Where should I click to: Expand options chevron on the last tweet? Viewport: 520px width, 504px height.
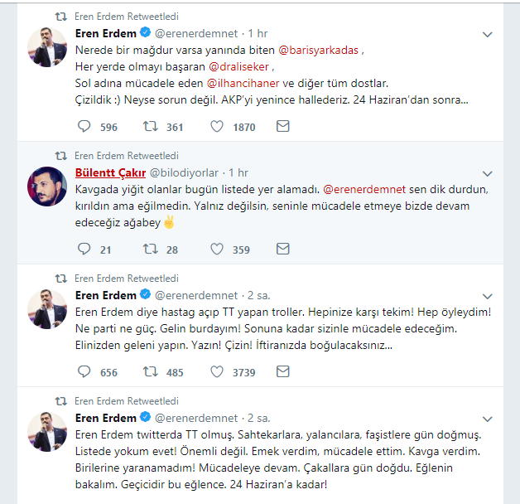489,418
